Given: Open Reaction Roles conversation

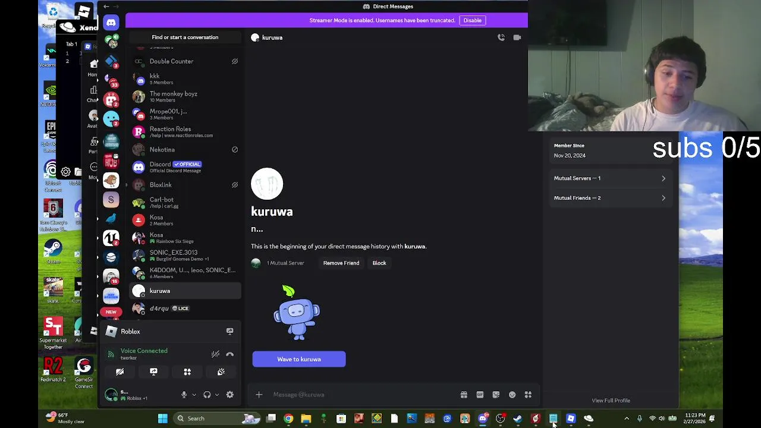Looking at the screenshot, I should 185,131.
